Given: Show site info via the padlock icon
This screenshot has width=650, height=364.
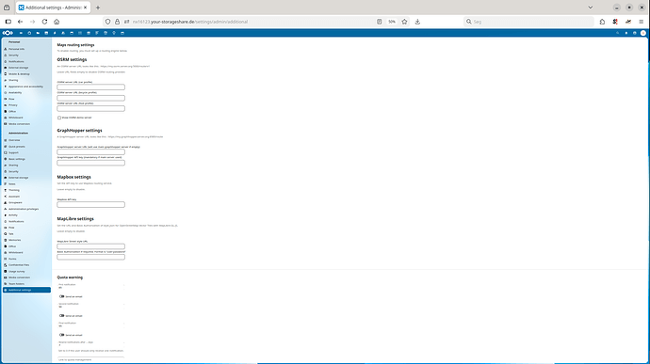Looking at the screenshot, I should (x=118, y=22).
